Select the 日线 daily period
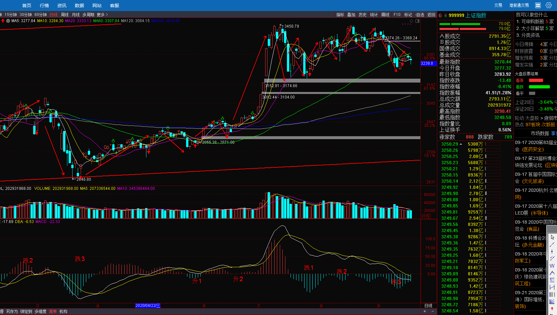Image resolution: width=557 pixels, height=315 pixels. click(54, 15)
